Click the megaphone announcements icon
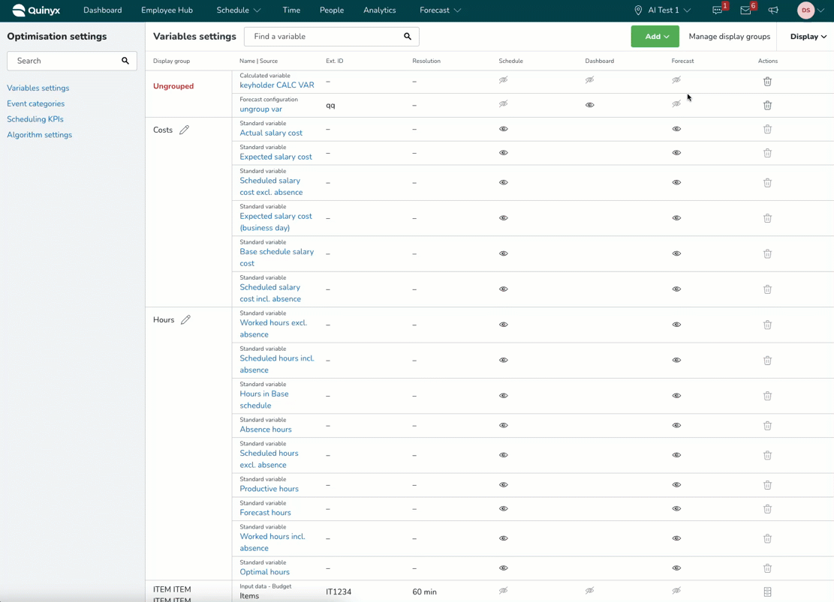This screenshot has width=834, height=602. point(773,10)
